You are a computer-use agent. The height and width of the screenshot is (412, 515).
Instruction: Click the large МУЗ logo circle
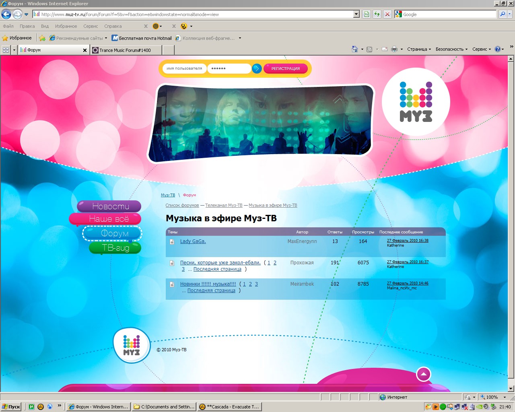[x=416, y=102]
